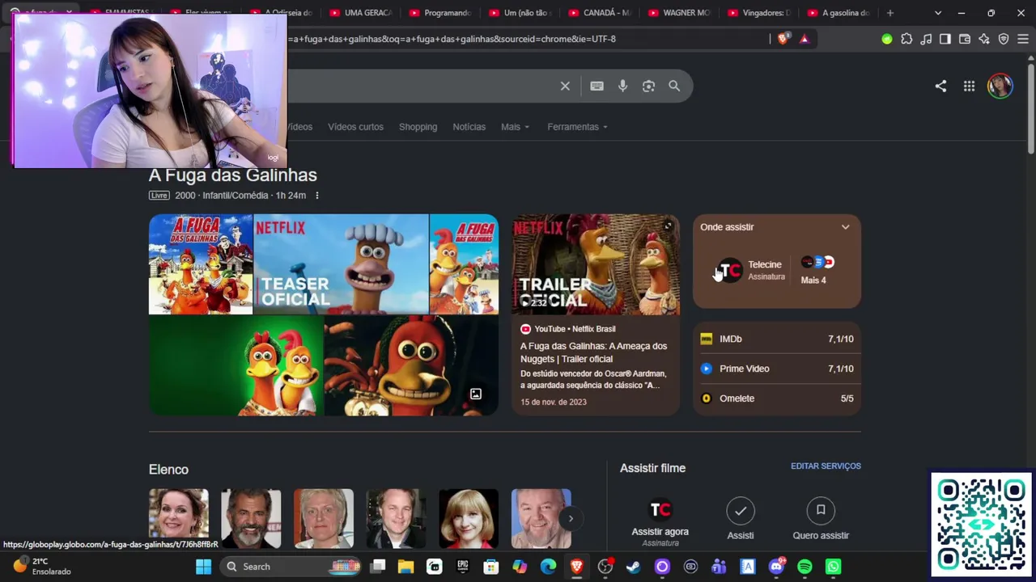
Task: Open the IMDb rating row
Action: [776, 339]
